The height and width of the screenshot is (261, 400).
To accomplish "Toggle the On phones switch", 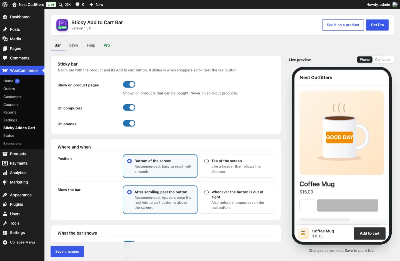I will click(x=129, y=124).
